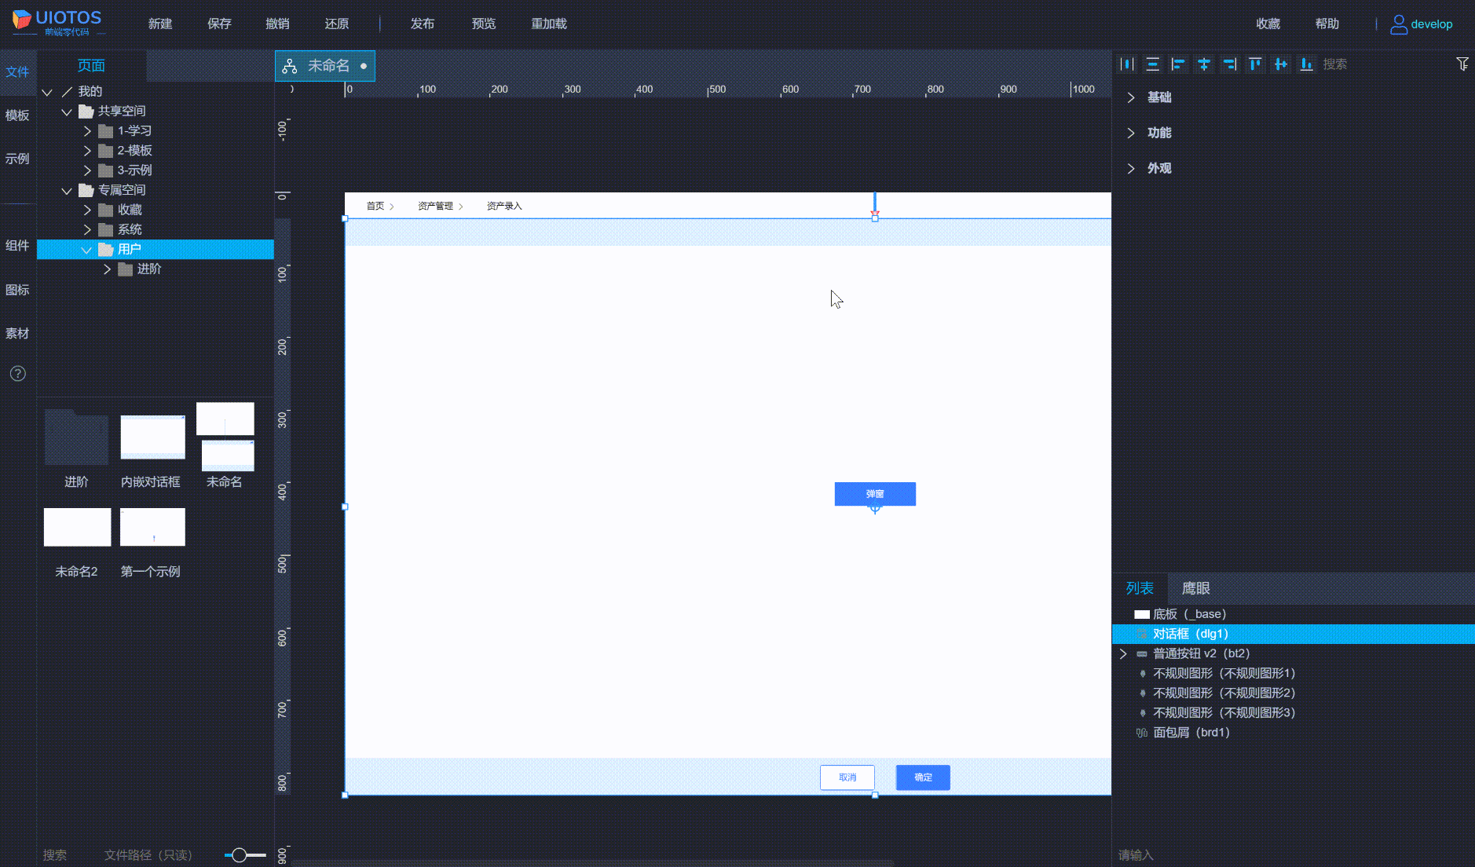The height and width of the screenshot is (867, 1475).
Task: Open the filter funnel icon top right
Action: click(1462, 64)
